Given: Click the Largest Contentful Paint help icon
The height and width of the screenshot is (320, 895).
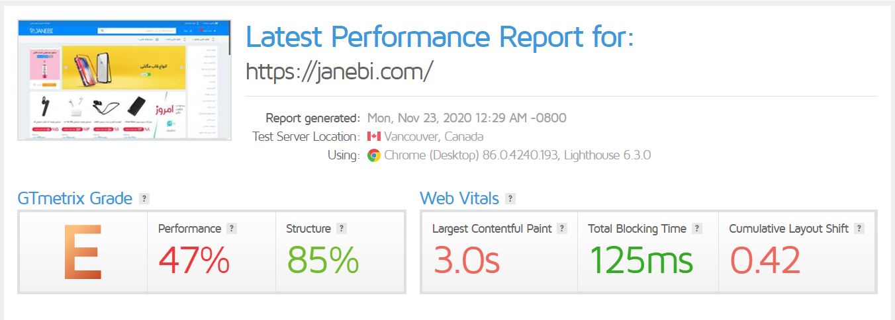Looking at the screenshot, I should 562,229.
